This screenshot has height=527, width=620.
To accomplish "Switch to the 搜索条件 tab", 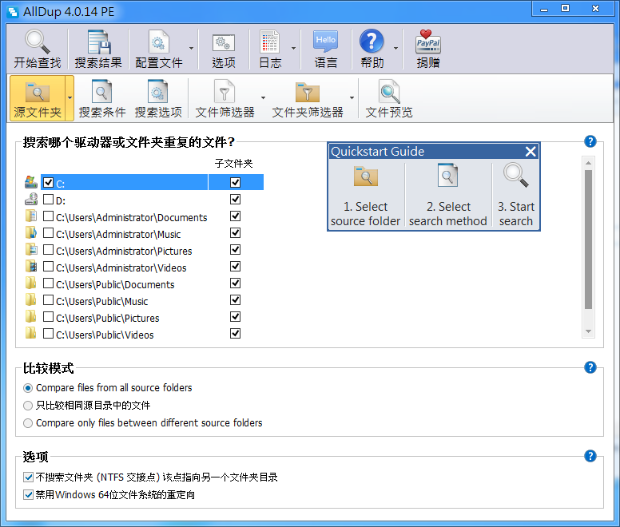I will click(x=102, y=98).
